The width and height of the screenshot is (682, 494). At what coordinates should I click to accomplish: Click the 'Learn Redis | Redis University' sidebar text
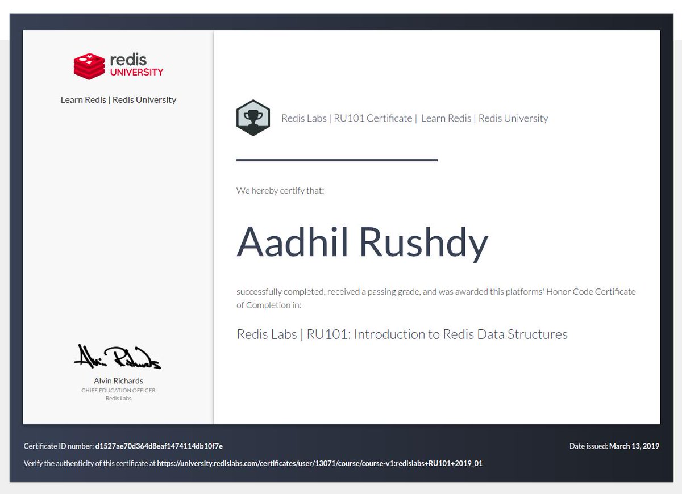(x=118, y=99)
